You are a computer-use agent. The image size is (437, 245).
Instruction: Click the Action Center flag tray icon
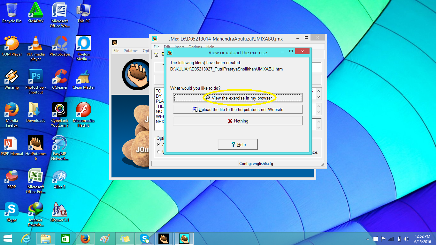(x=383, y=239)
